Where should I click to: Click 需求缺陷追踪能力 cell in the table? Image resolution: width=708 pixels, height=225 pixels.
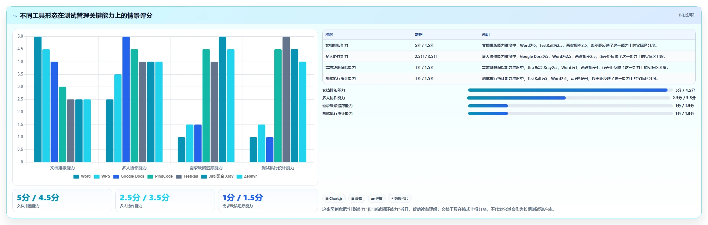[340, 68]
